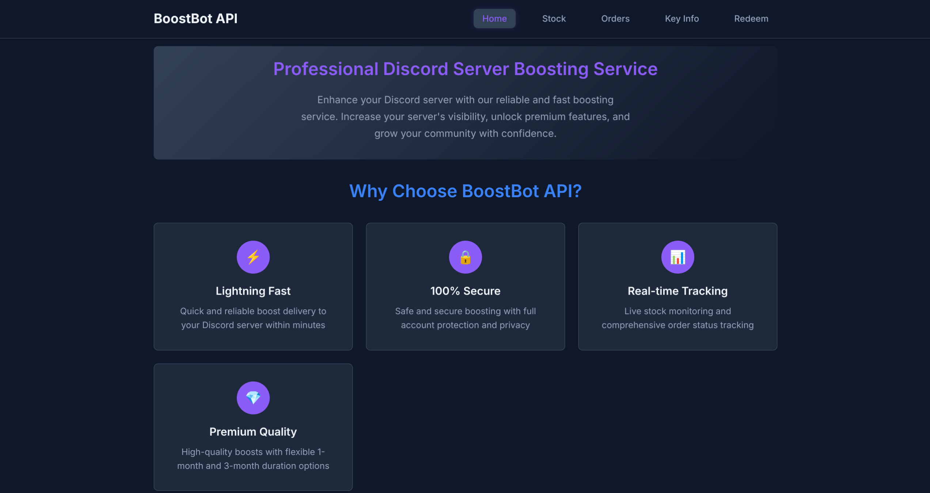930x493 pixels.
Task: Select the Lightning Fast feature card
Action: [253, 286]
